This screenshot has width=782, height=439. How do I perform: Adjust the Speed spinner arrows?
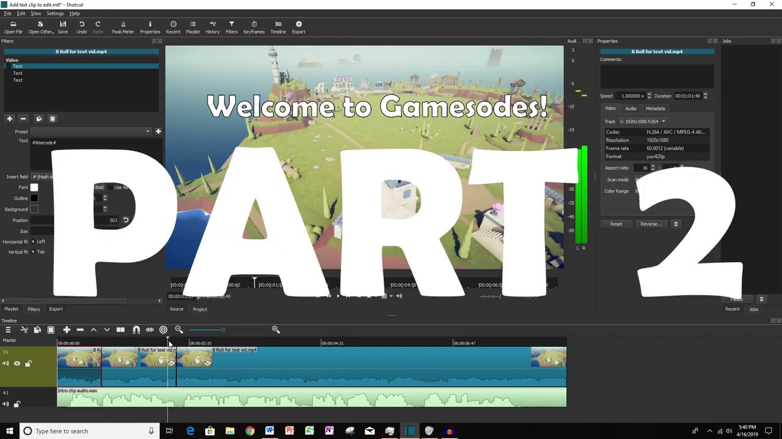point(649,96)
